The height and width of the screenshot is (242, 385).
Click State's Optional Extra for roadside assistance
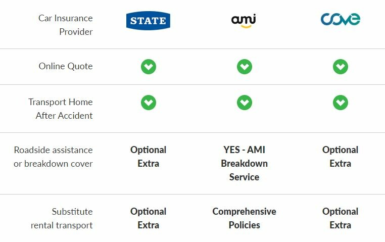point(148,157)
